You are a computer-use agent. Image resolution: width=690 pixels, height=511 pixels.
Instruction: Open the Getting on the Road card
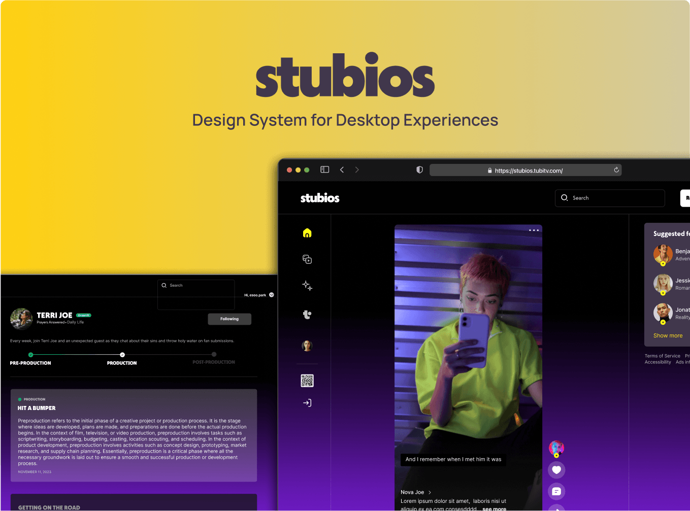click(x=134, y=502)
